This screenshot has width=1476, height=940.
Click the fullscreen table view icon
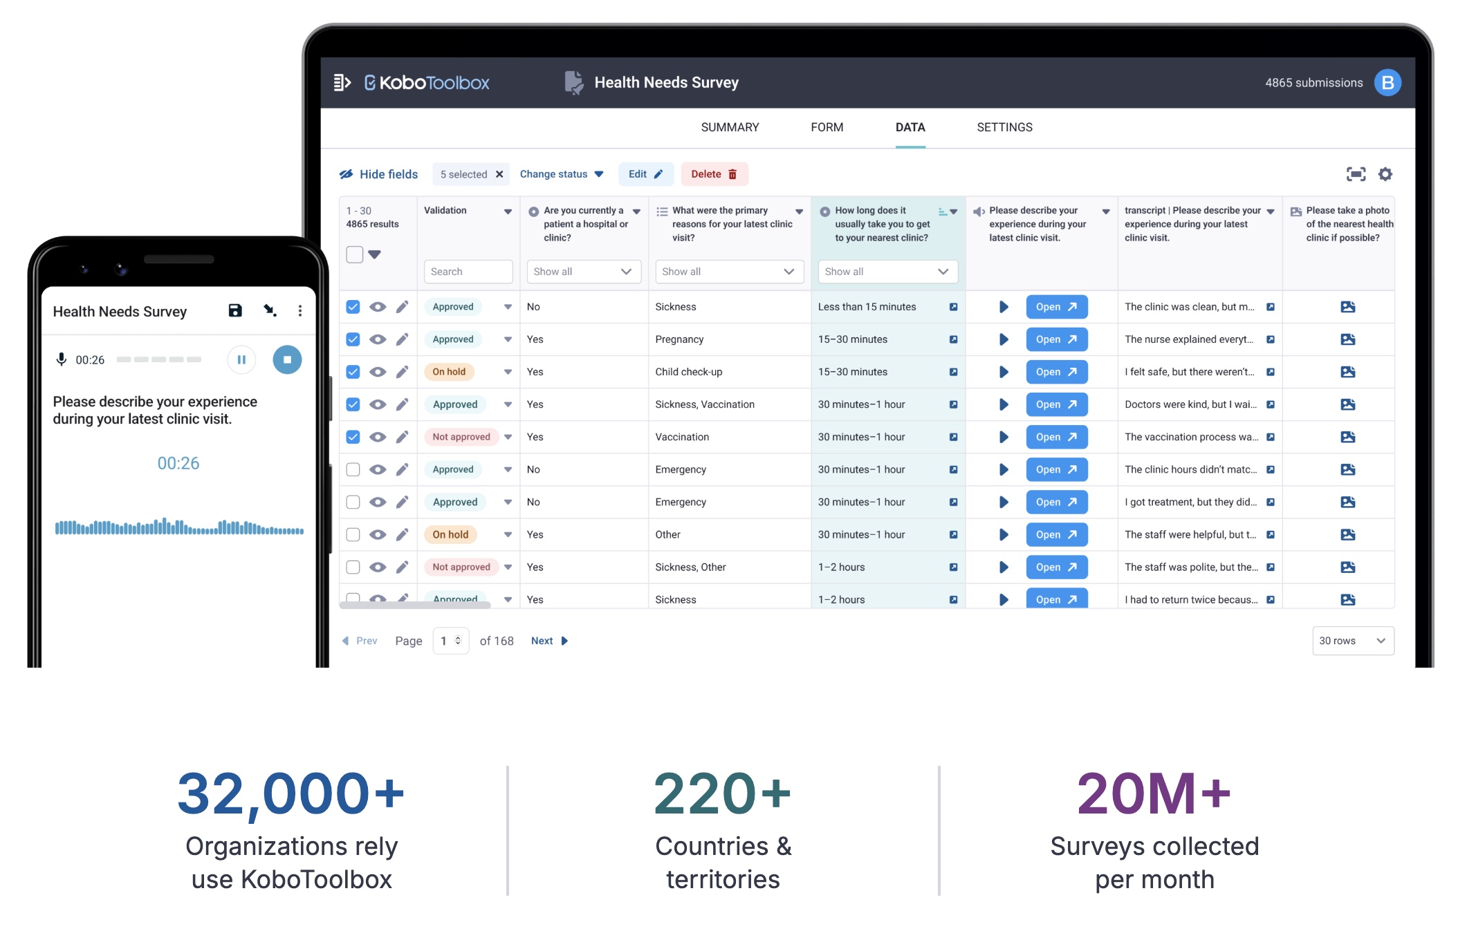(x=1356, y=174)
